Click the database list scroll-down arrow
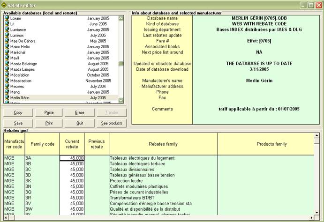Screen dimensions: 324x222 [121, 100]
